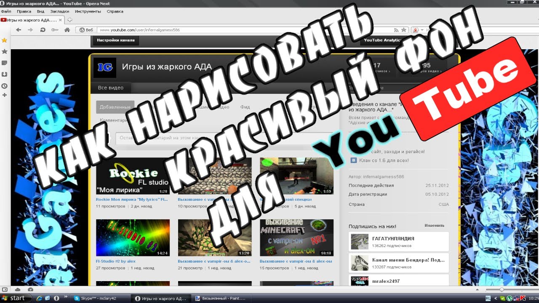Toggle the panels button in the status bar
The width and height of the screenshot is (539, 303).
[5, 289]
